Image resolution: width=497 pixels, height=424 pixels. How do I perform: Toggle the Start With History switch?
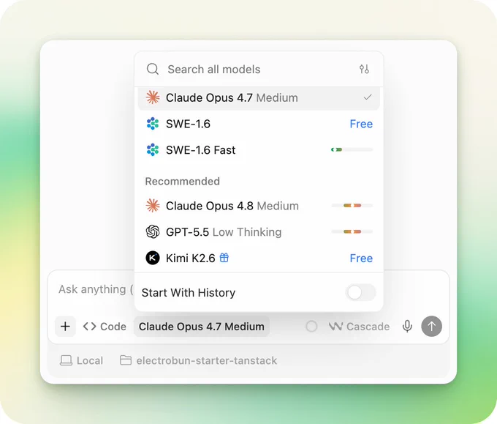[360, 292]
